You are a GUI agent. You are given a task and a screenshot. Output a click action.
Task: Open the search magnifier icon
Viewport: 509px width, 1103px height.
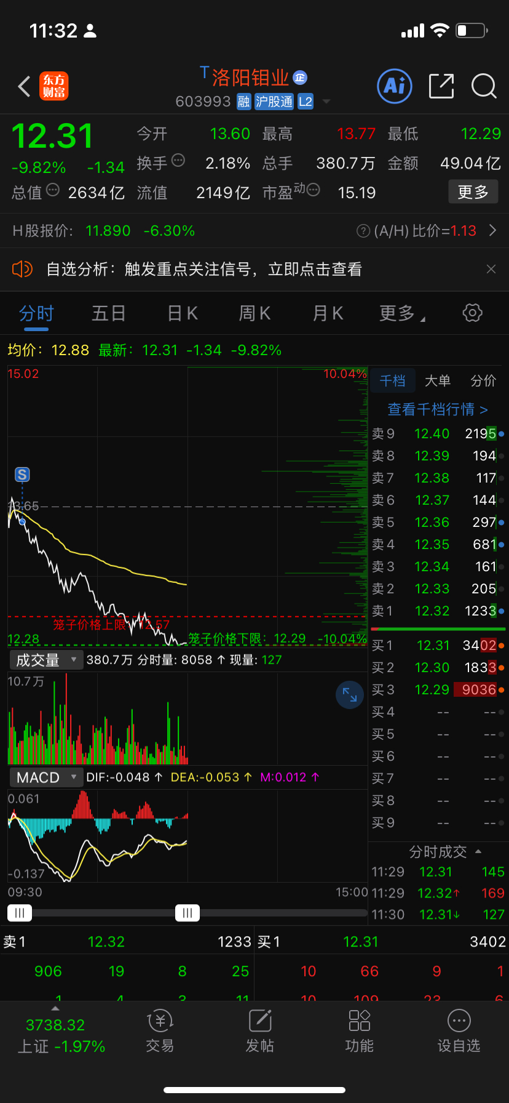(x=484, y=86)
